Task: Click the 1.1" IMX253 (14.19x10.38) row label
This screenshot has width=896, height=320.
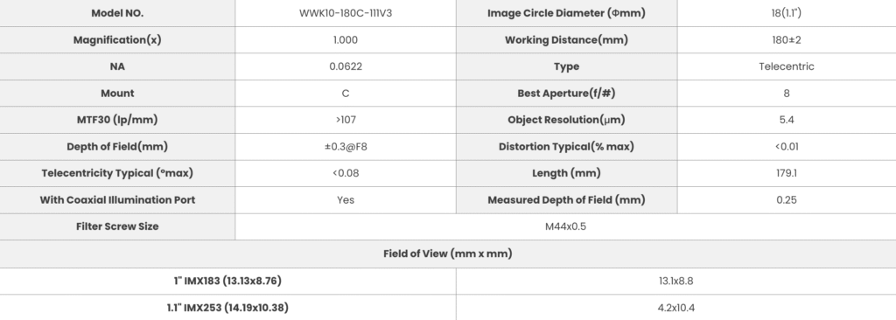Action: click(227, 308)
